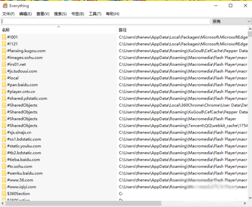Select the #images.sohu.com folder icon
The height and width of the screenshot is (207, 252).
pyautogui.click(x=4, y=57)
